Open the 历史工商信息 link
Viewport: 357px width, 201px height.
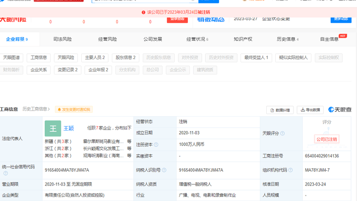click(x=36, y=109)
